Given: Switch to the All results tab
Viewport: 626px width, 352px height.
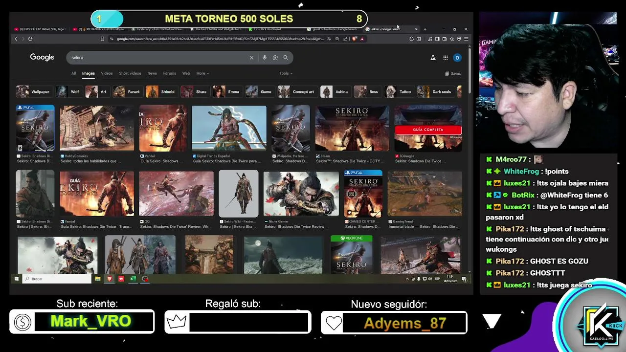Looking at the screenshot, I should tap(73, 73).
